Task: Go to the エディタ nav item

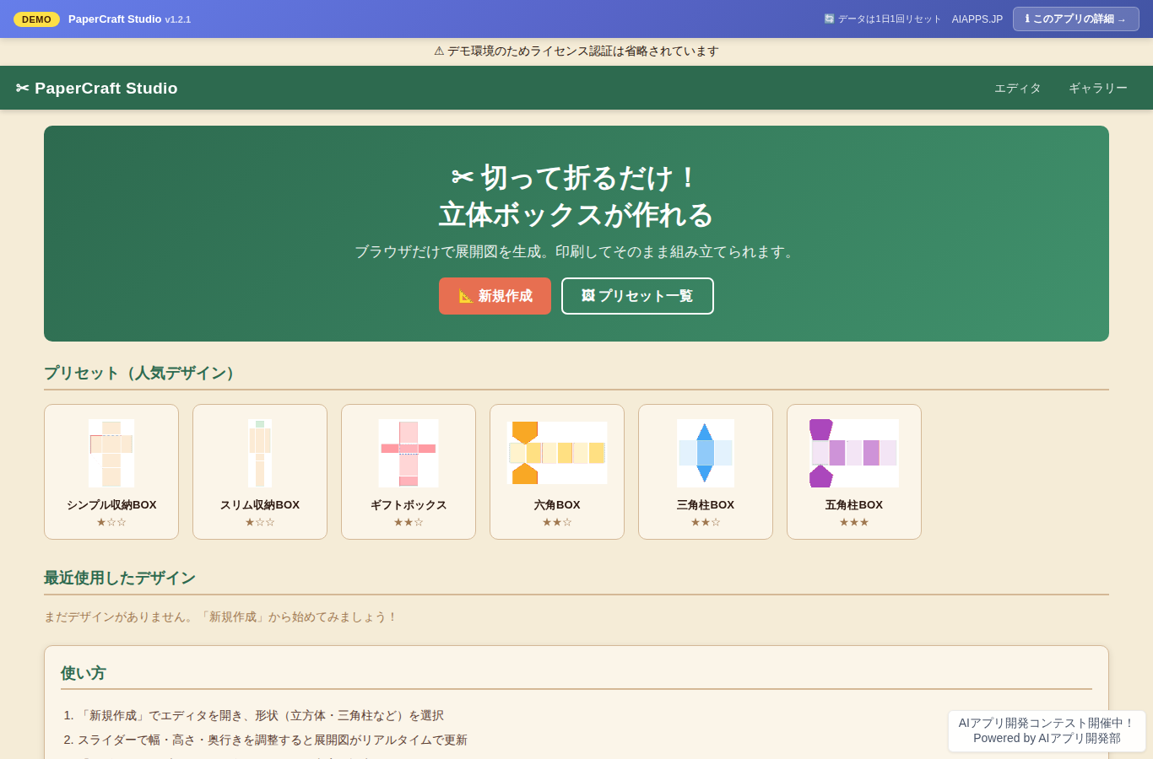Action: point(1017,88)
